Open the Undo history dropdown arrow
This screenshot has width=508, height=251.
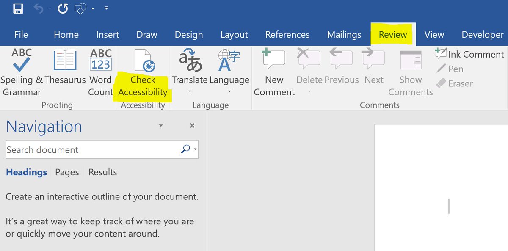(x=49, y=8)
